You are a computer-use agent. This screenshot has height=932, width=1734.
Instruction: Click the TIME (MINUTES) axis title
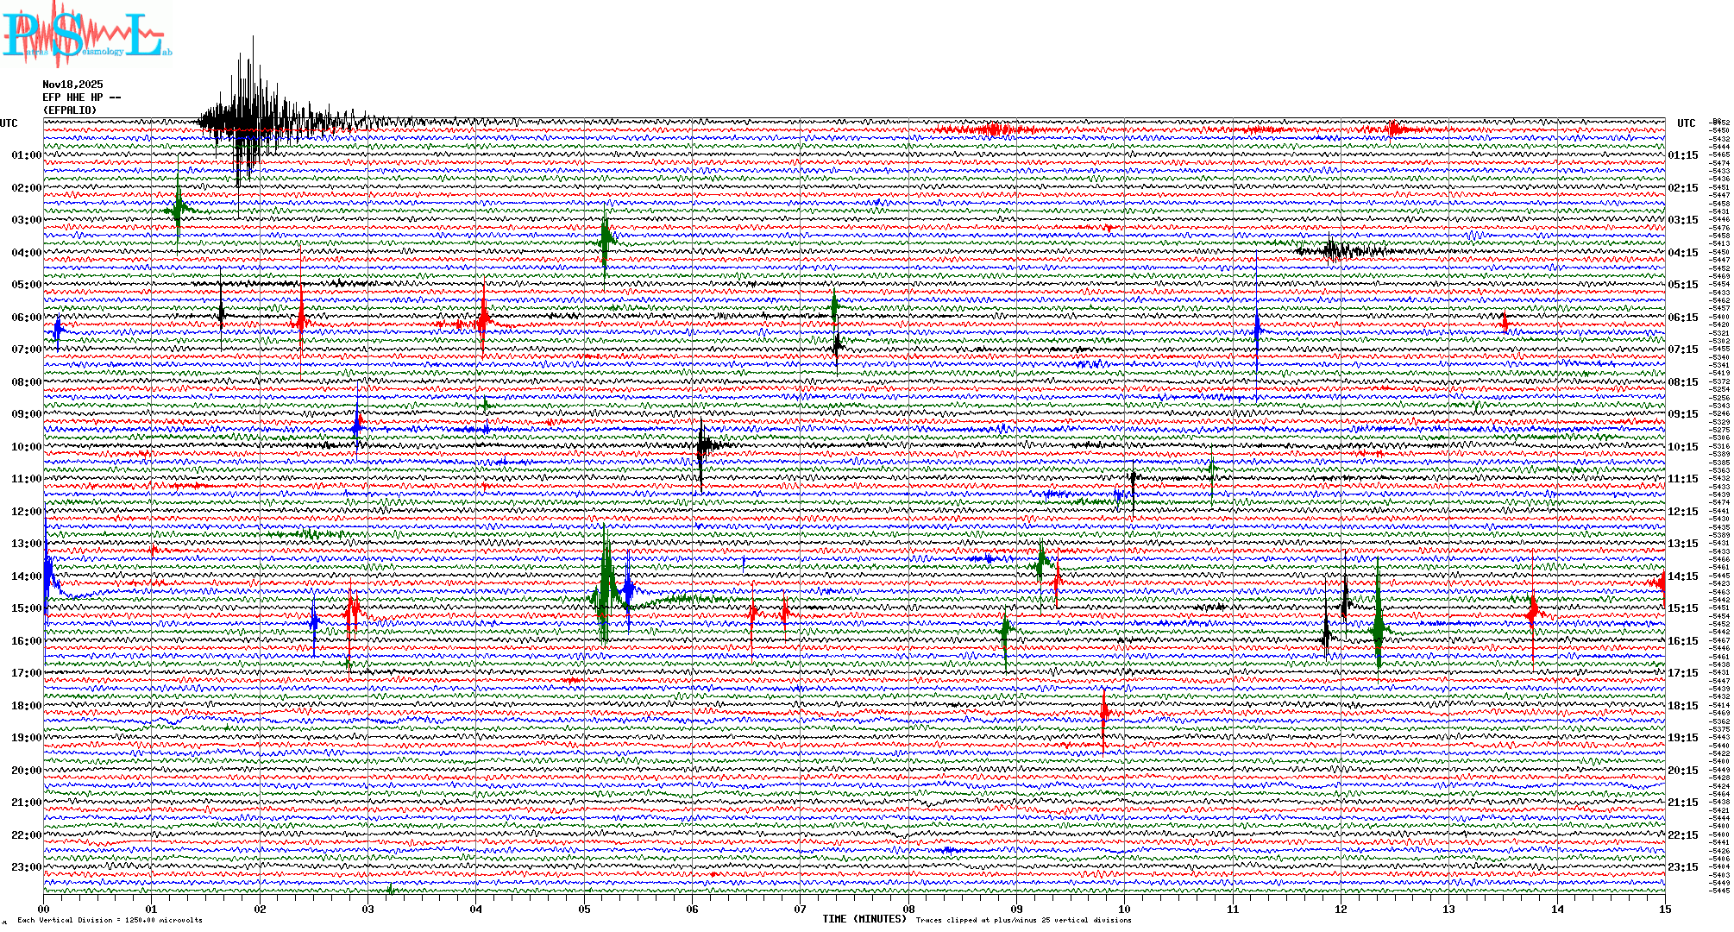(x=864, y=919)
